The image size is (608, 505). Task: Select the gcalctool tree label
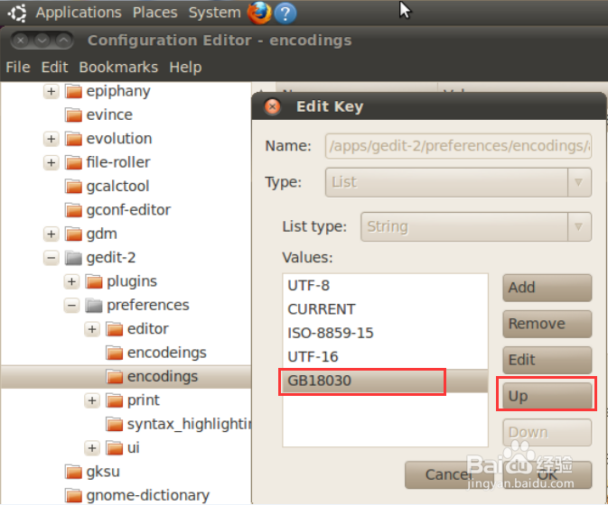pyautogui.click(x=117, y=187)
